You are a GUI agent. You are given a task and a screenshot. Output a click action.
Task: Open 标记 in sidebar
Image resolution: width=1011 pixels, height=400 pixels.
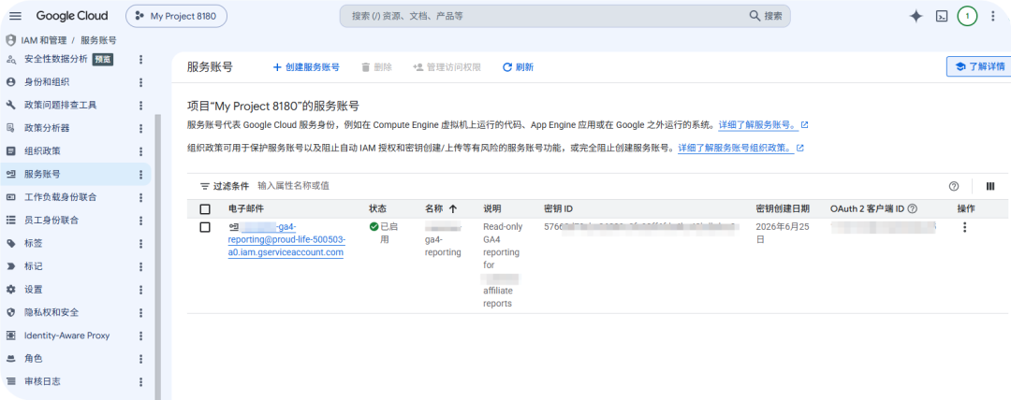pyautogui.click(x=33, y=266)
